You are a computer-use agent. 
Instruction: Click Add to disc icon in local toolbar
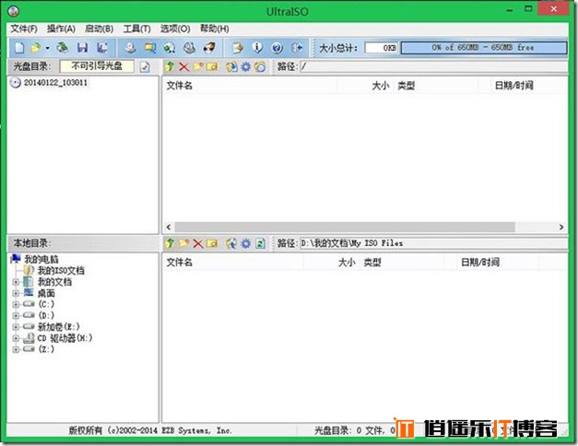click(232, 243)
